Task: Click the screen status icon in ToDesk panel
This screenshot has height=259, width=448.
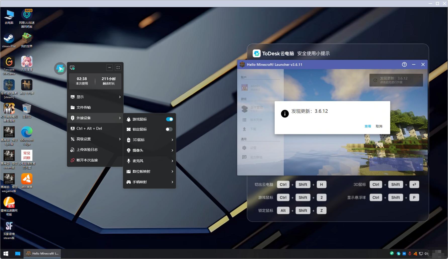Action: point(72,68)
